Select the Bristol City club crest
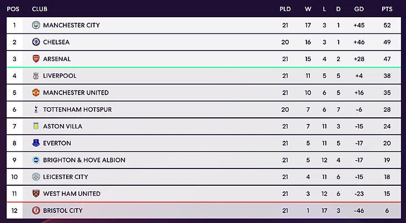The height and width of the screenshot is (223, 406). point(36,211)
